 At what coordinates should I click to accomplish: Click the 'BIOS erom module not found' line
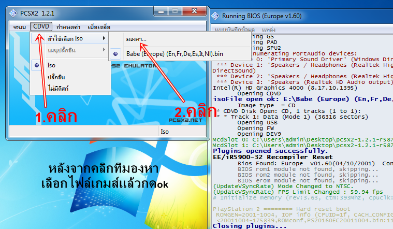[308, 181]
